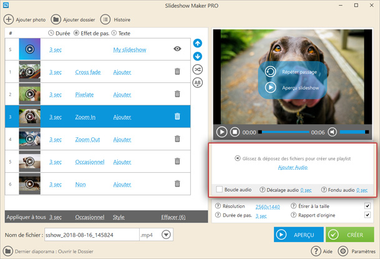This screenshot has height=259, width=380.
Task: Click the Durée column header
Action: [59, 33]
